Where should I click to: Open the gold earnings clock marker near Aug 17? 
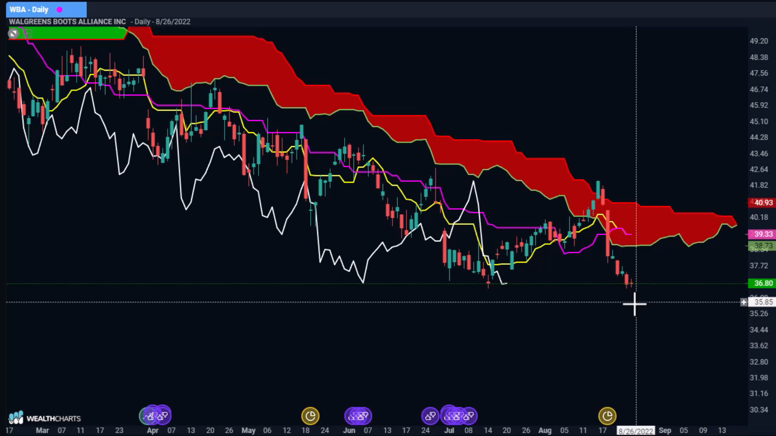click(x=607, y=416)
